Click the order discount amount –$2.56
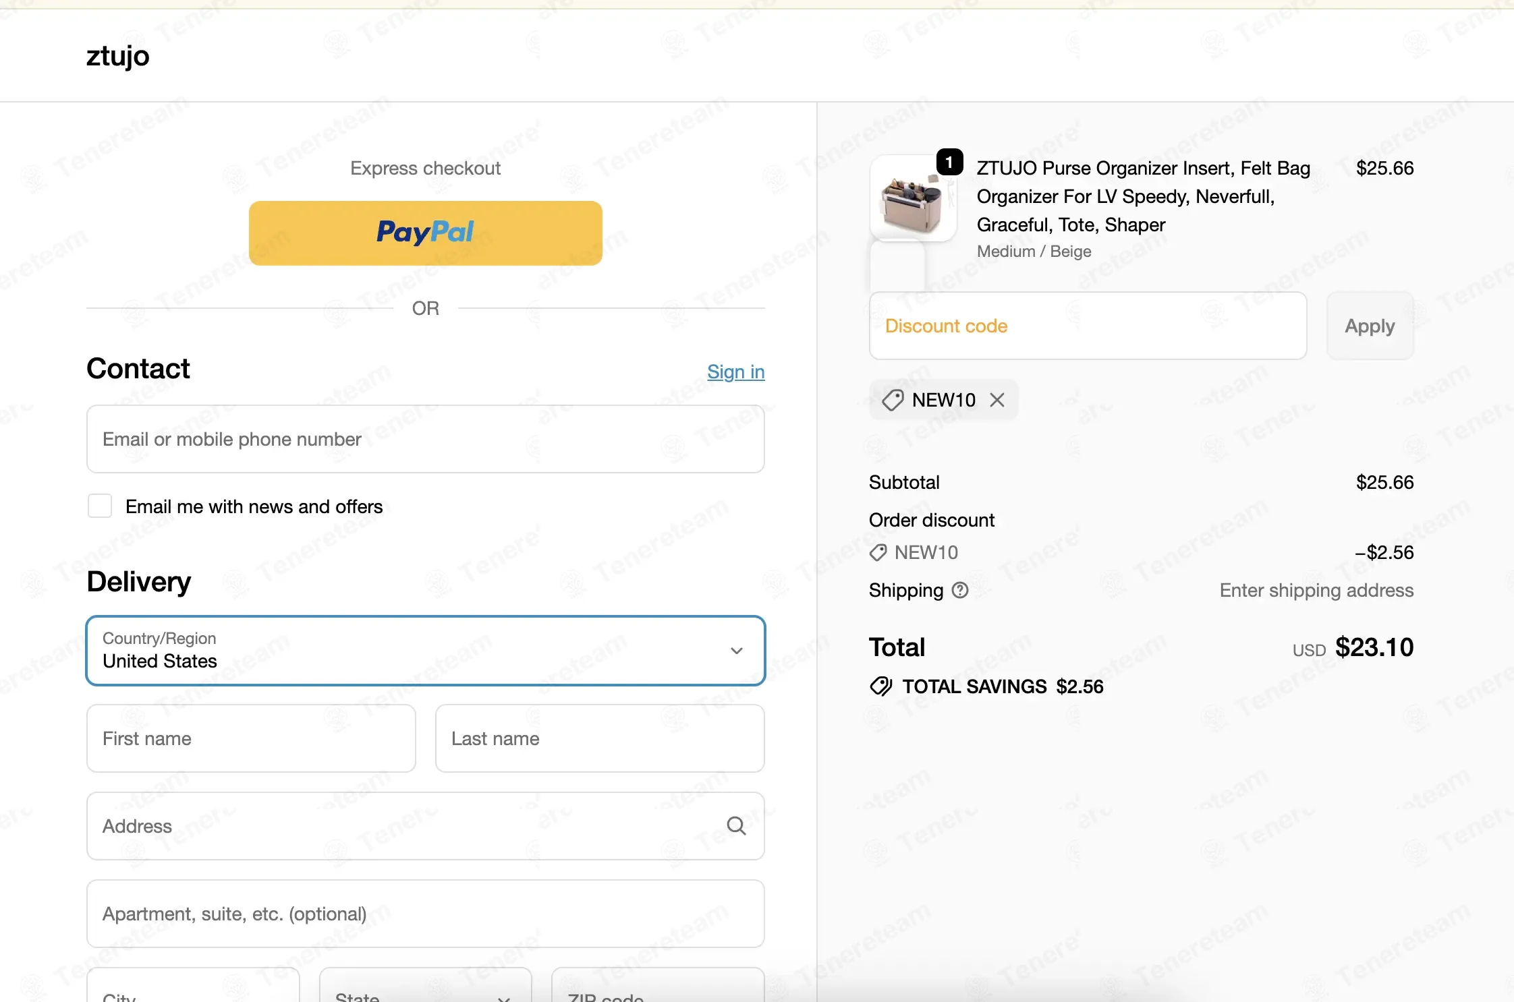 pyautogui.click(x=1384, y=552)
